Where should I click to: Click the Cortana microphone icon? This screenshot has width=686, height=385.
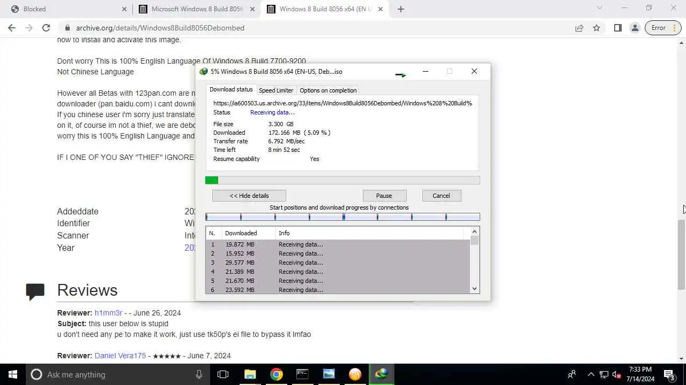199,374
